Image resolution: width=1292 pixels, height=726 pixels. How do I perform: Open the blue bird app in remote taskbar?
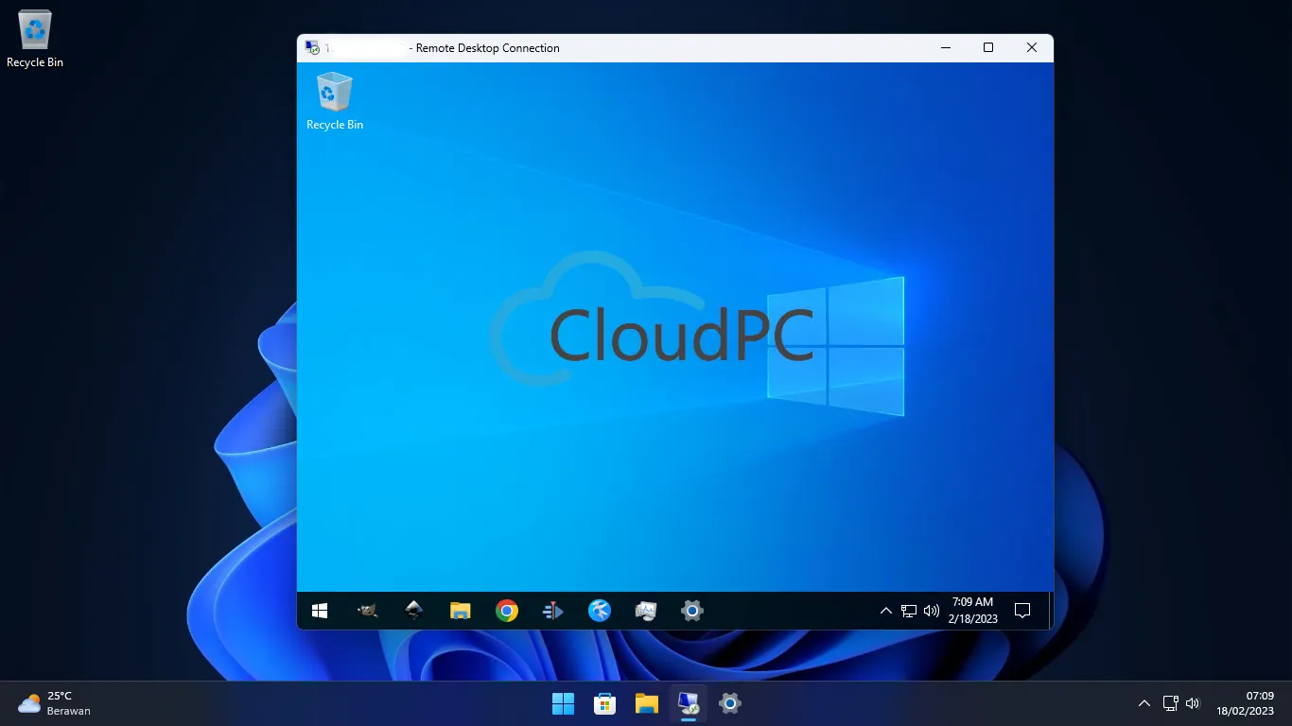[x=600, y=611]
